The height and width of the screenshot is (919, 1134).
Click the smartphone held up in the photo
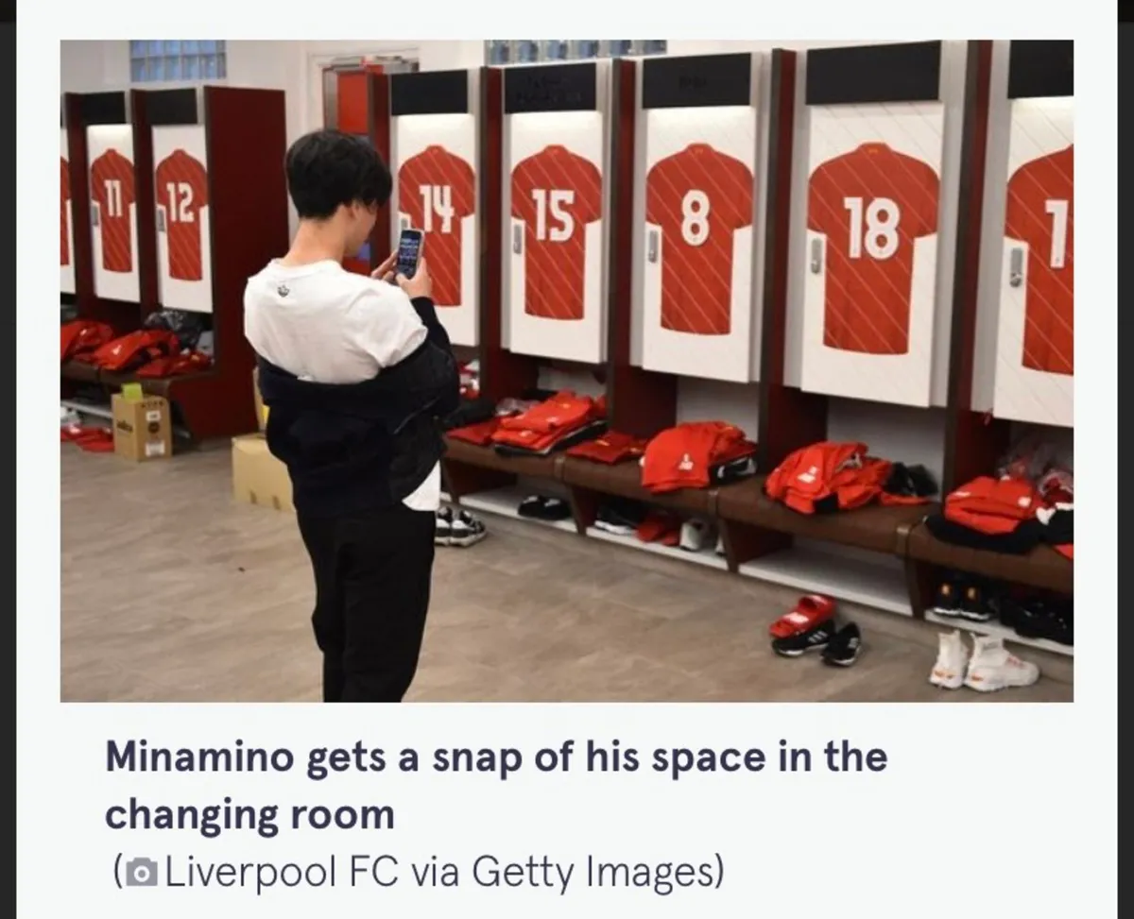click(x=409, y=252)
